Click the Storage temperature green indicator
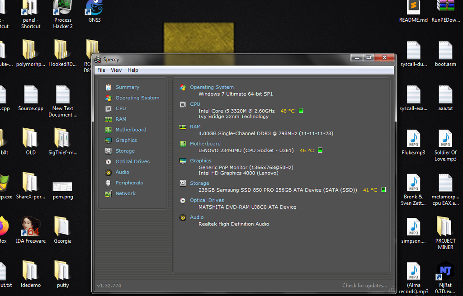 pyautogui.click(x=383, y=190)
